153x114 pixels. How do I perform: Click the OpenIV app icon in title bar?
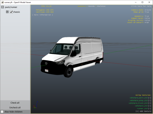click(2, 2)
